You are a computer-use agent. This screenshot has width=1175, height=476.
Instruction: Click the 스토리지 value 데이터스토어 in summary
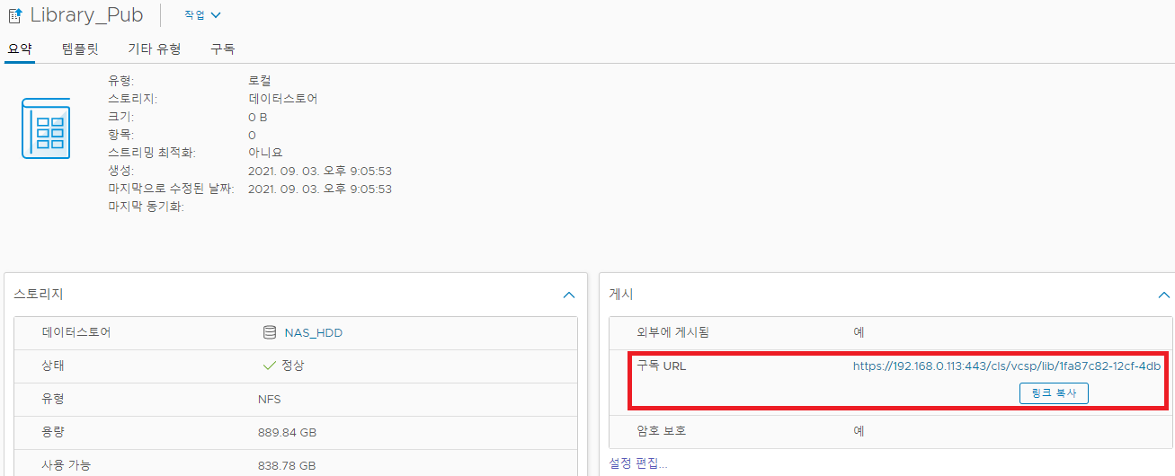(282, 99)
